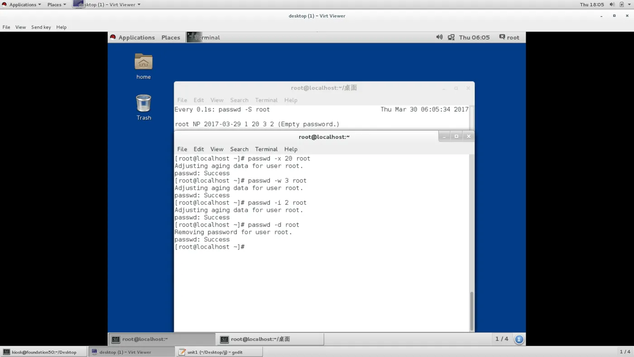
Task: Open View menu in background ~/桌面 terminal
Action: pyautogui.click(x=217, y=100)
